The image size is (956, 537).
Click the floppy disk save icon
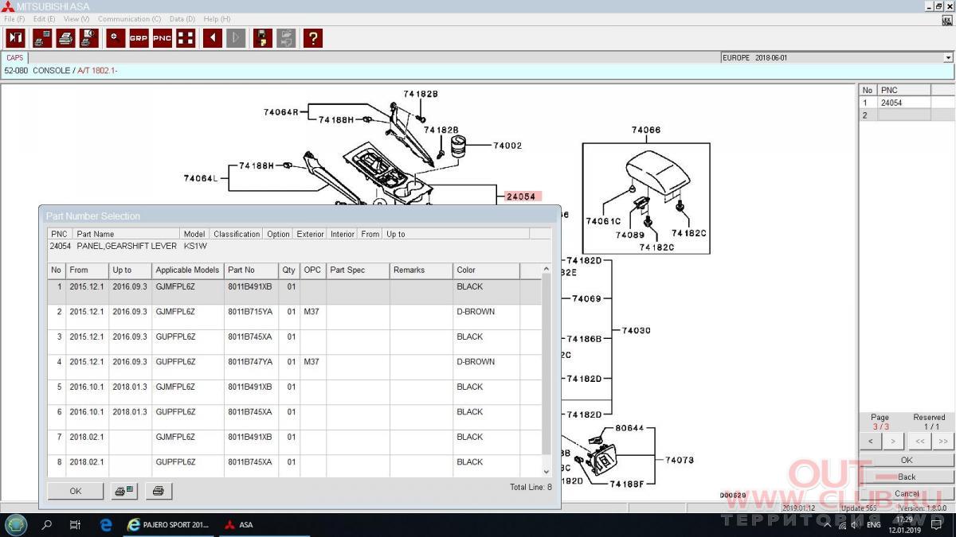262,37
